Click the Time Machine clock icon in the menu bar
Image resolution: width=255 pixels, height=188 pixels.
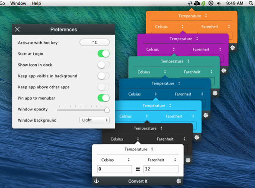pos(211,3)
